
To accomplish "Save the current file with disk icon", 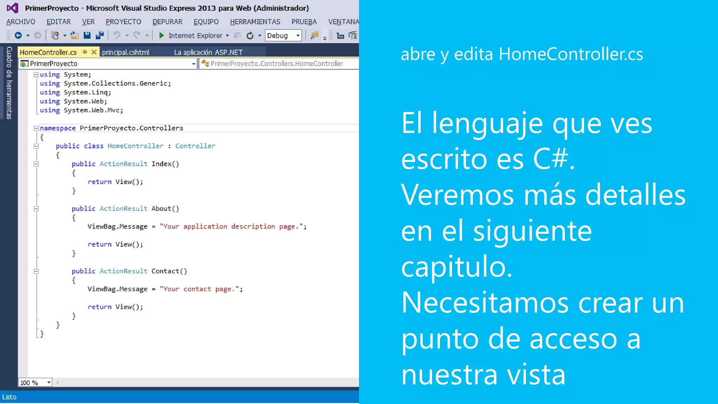I will point(87,35).
